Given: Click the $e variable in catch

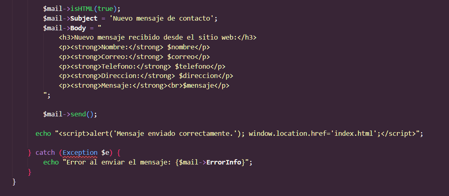Looking at the screenshot, I should point(105,153).
